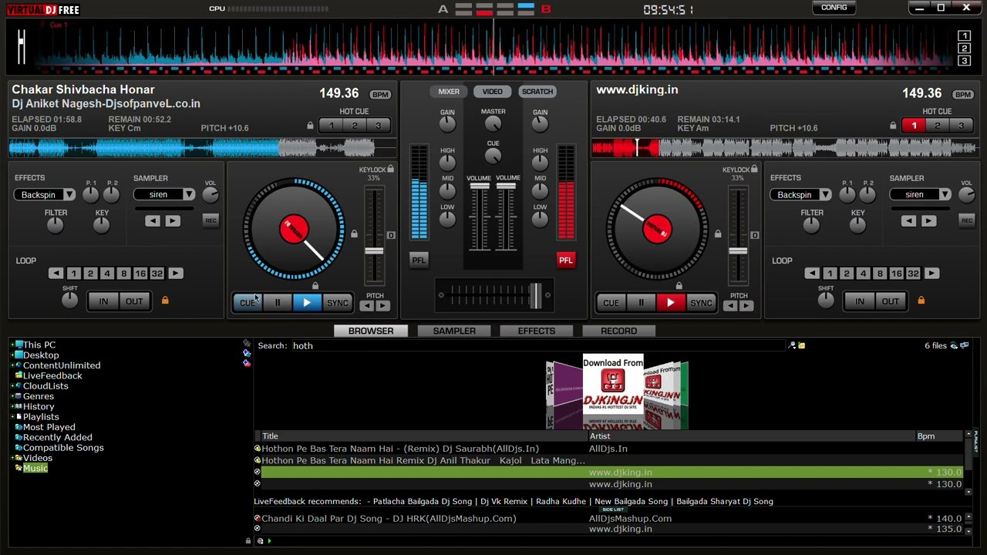Click the left deck pitch-down arrow
Screen dimensions: 987x555
367,306
